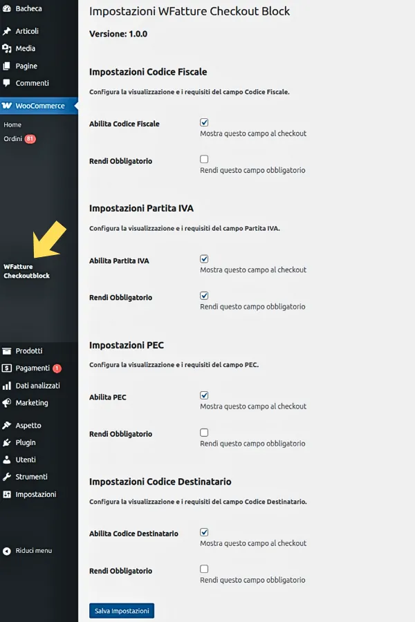This screenshot has width=415, height=622.
Task: Click the Ordini 81 count badge
Action: click(30, 139)
